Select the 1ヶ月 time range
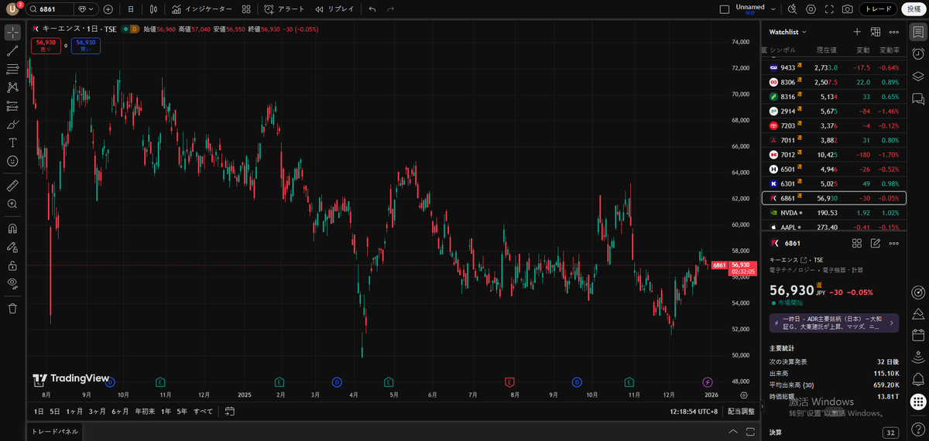 point(74,412)
